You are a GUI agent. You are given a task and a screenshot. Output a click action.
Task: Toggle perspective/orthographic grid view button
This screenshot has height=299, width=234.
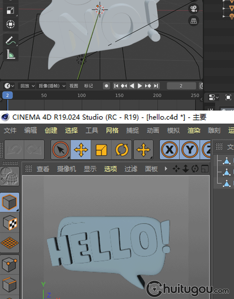point(194,21)
